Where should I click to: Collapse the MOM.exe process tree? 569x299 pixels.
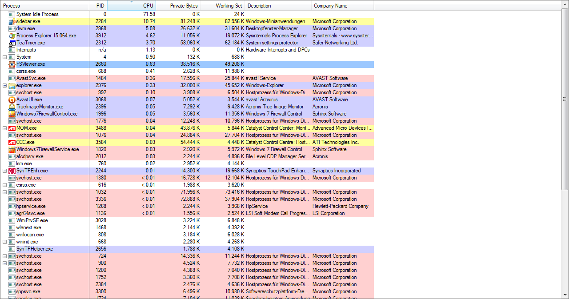(x=4, y=128)
